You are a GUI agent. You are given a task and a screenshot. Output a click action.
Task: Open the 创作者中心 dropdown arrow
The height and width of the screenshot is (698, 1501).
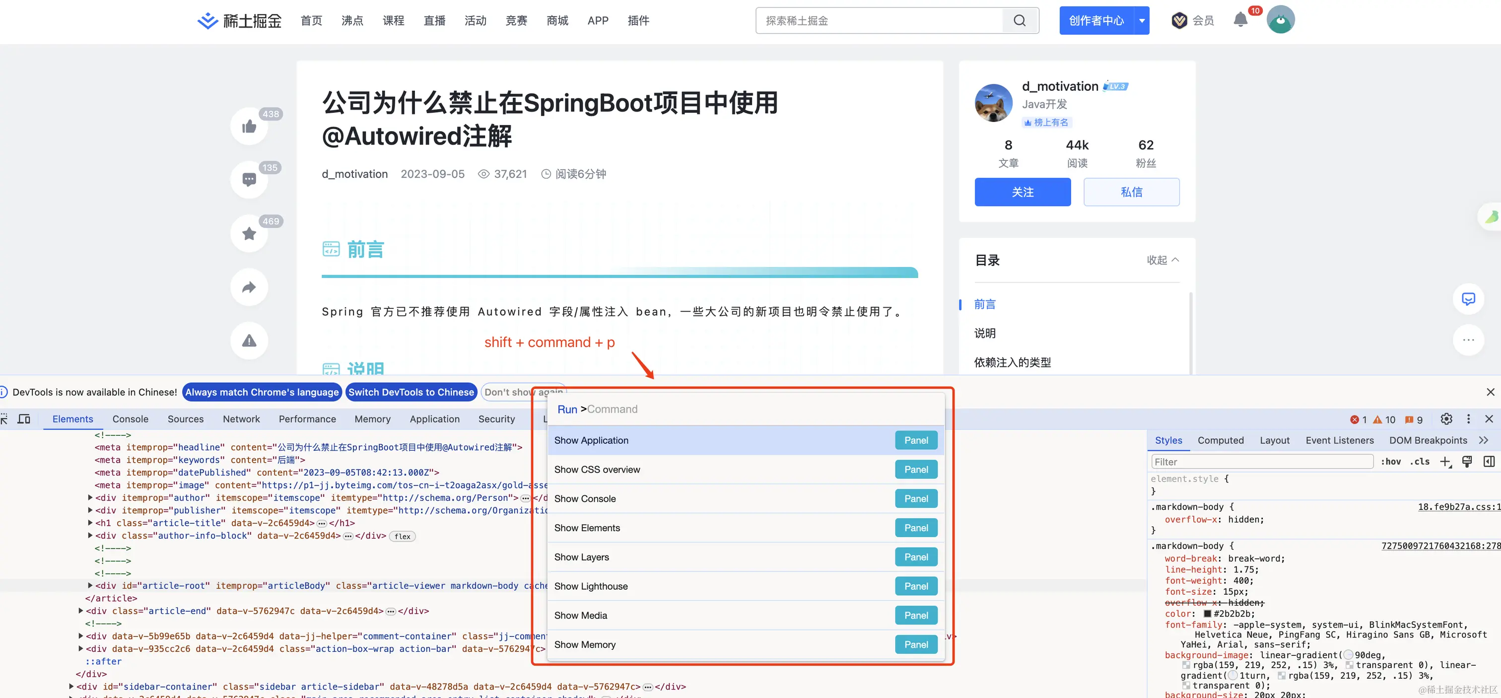[1142, 20]
